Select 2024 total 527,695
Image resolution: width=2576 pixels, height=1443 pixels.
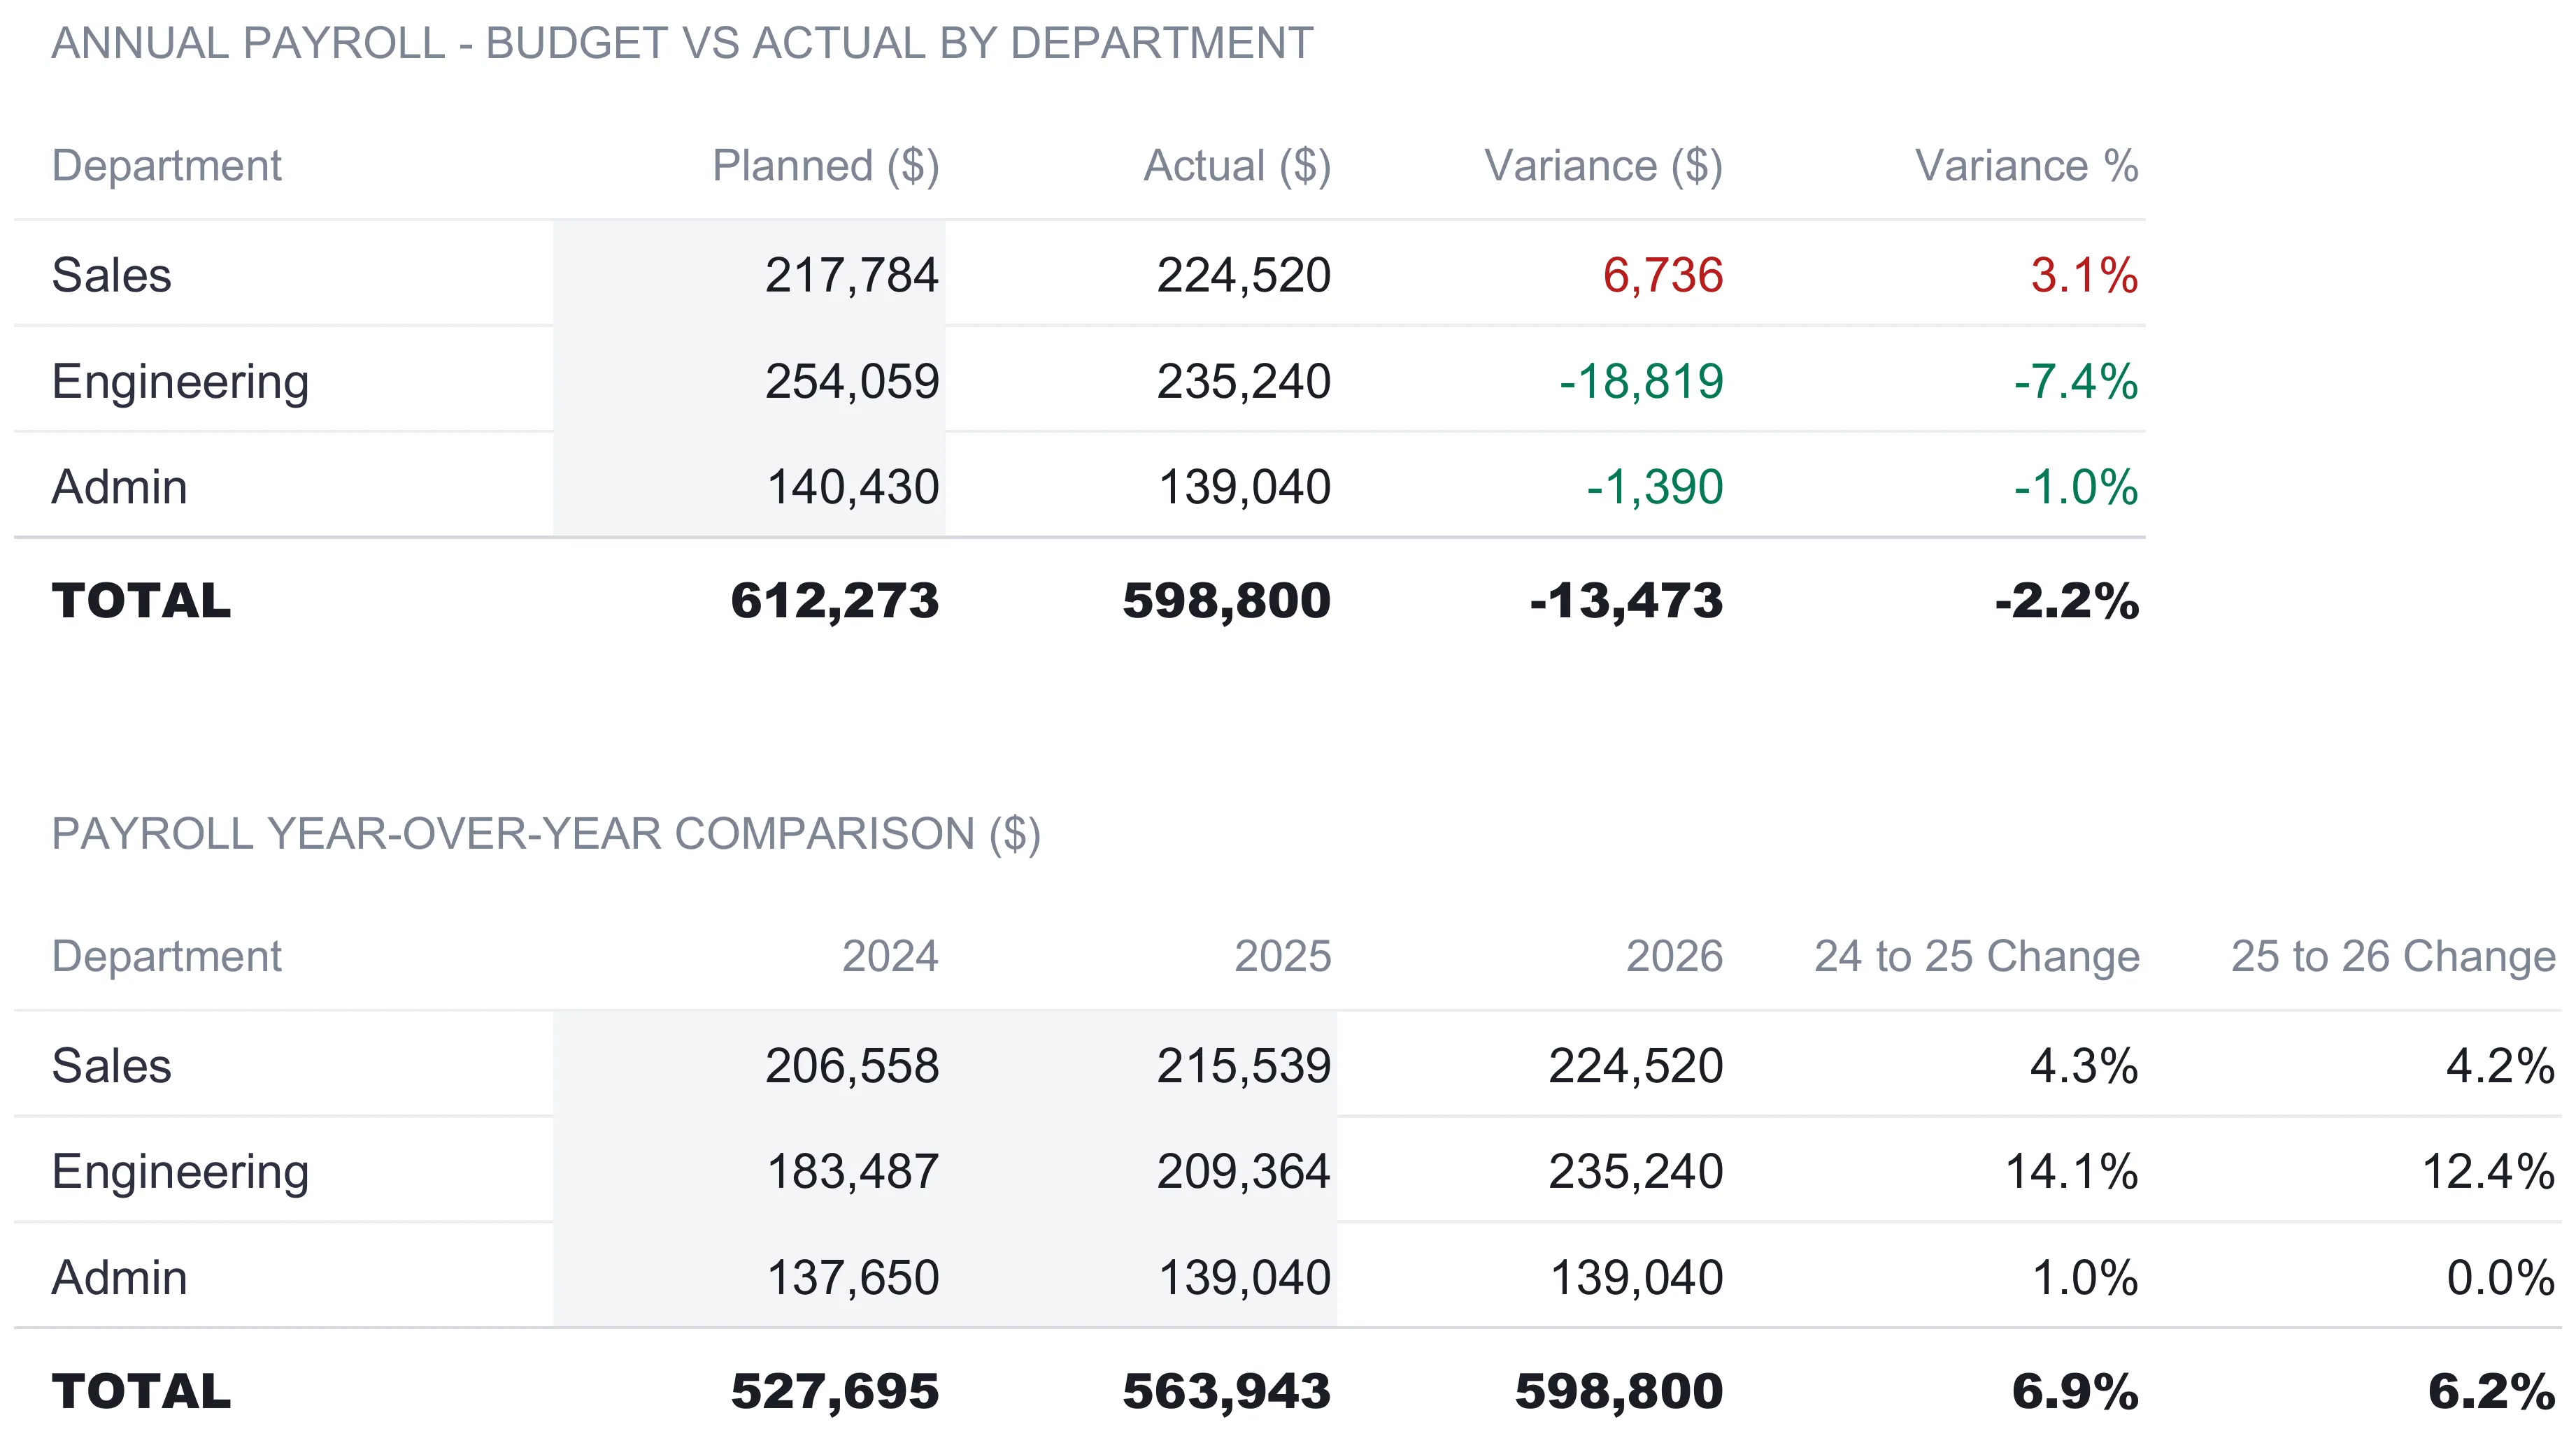point(835,1391)
